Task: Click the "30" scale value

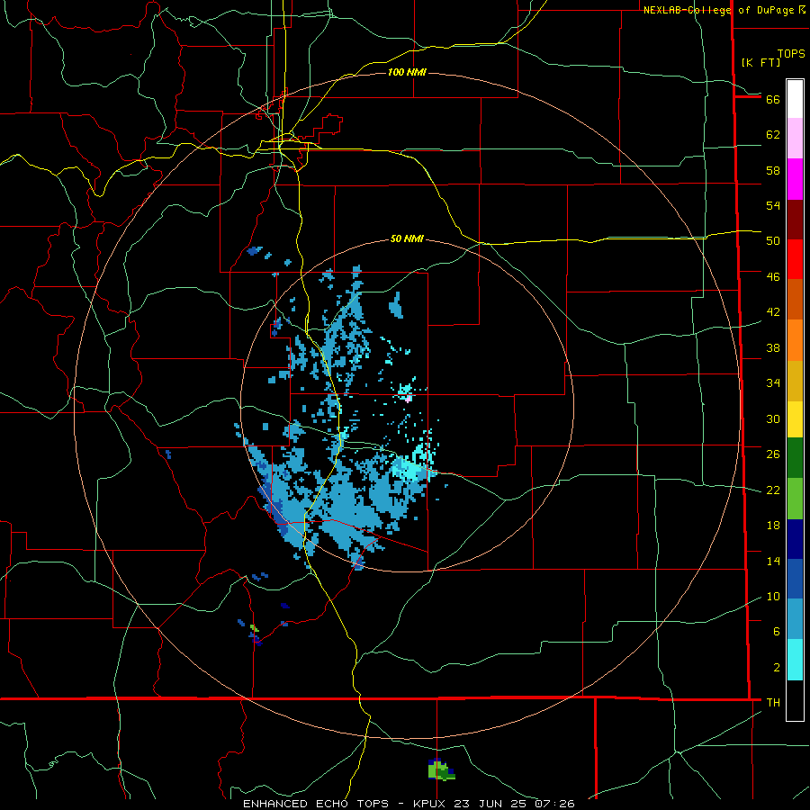Action: pos(773,418)
